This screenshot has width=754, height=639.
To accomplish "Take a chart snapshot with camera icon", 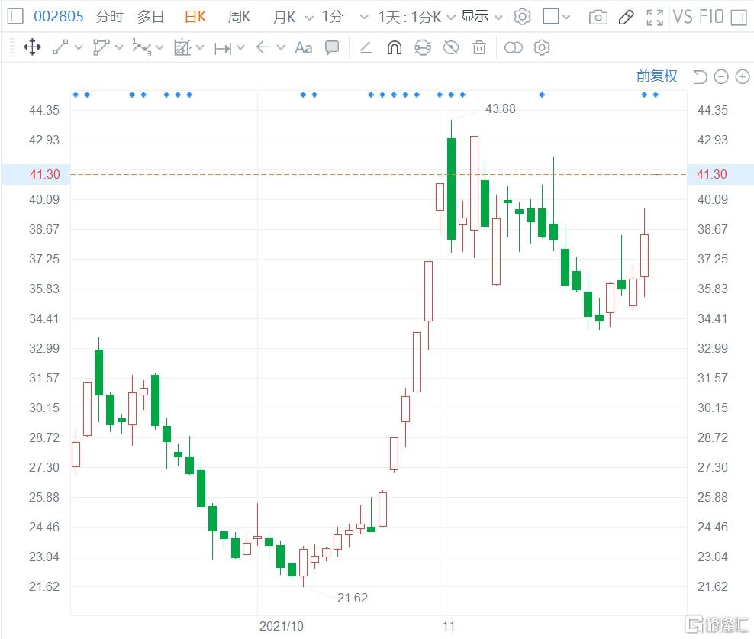I will tap(598, 18).
